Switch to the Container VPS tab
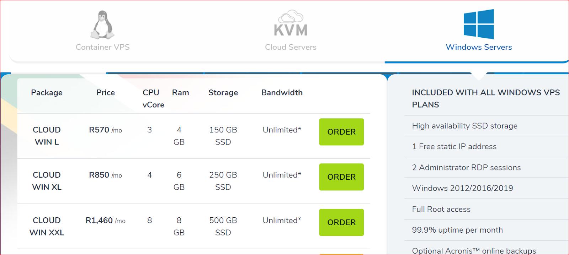This screenshot has height=255, width=569. click(x=102, y=47)
